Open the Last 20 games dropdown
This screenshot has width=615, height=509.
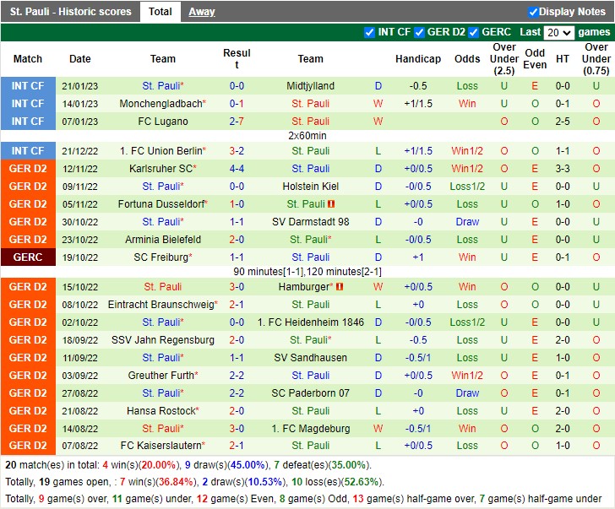[x=558, y=32]
